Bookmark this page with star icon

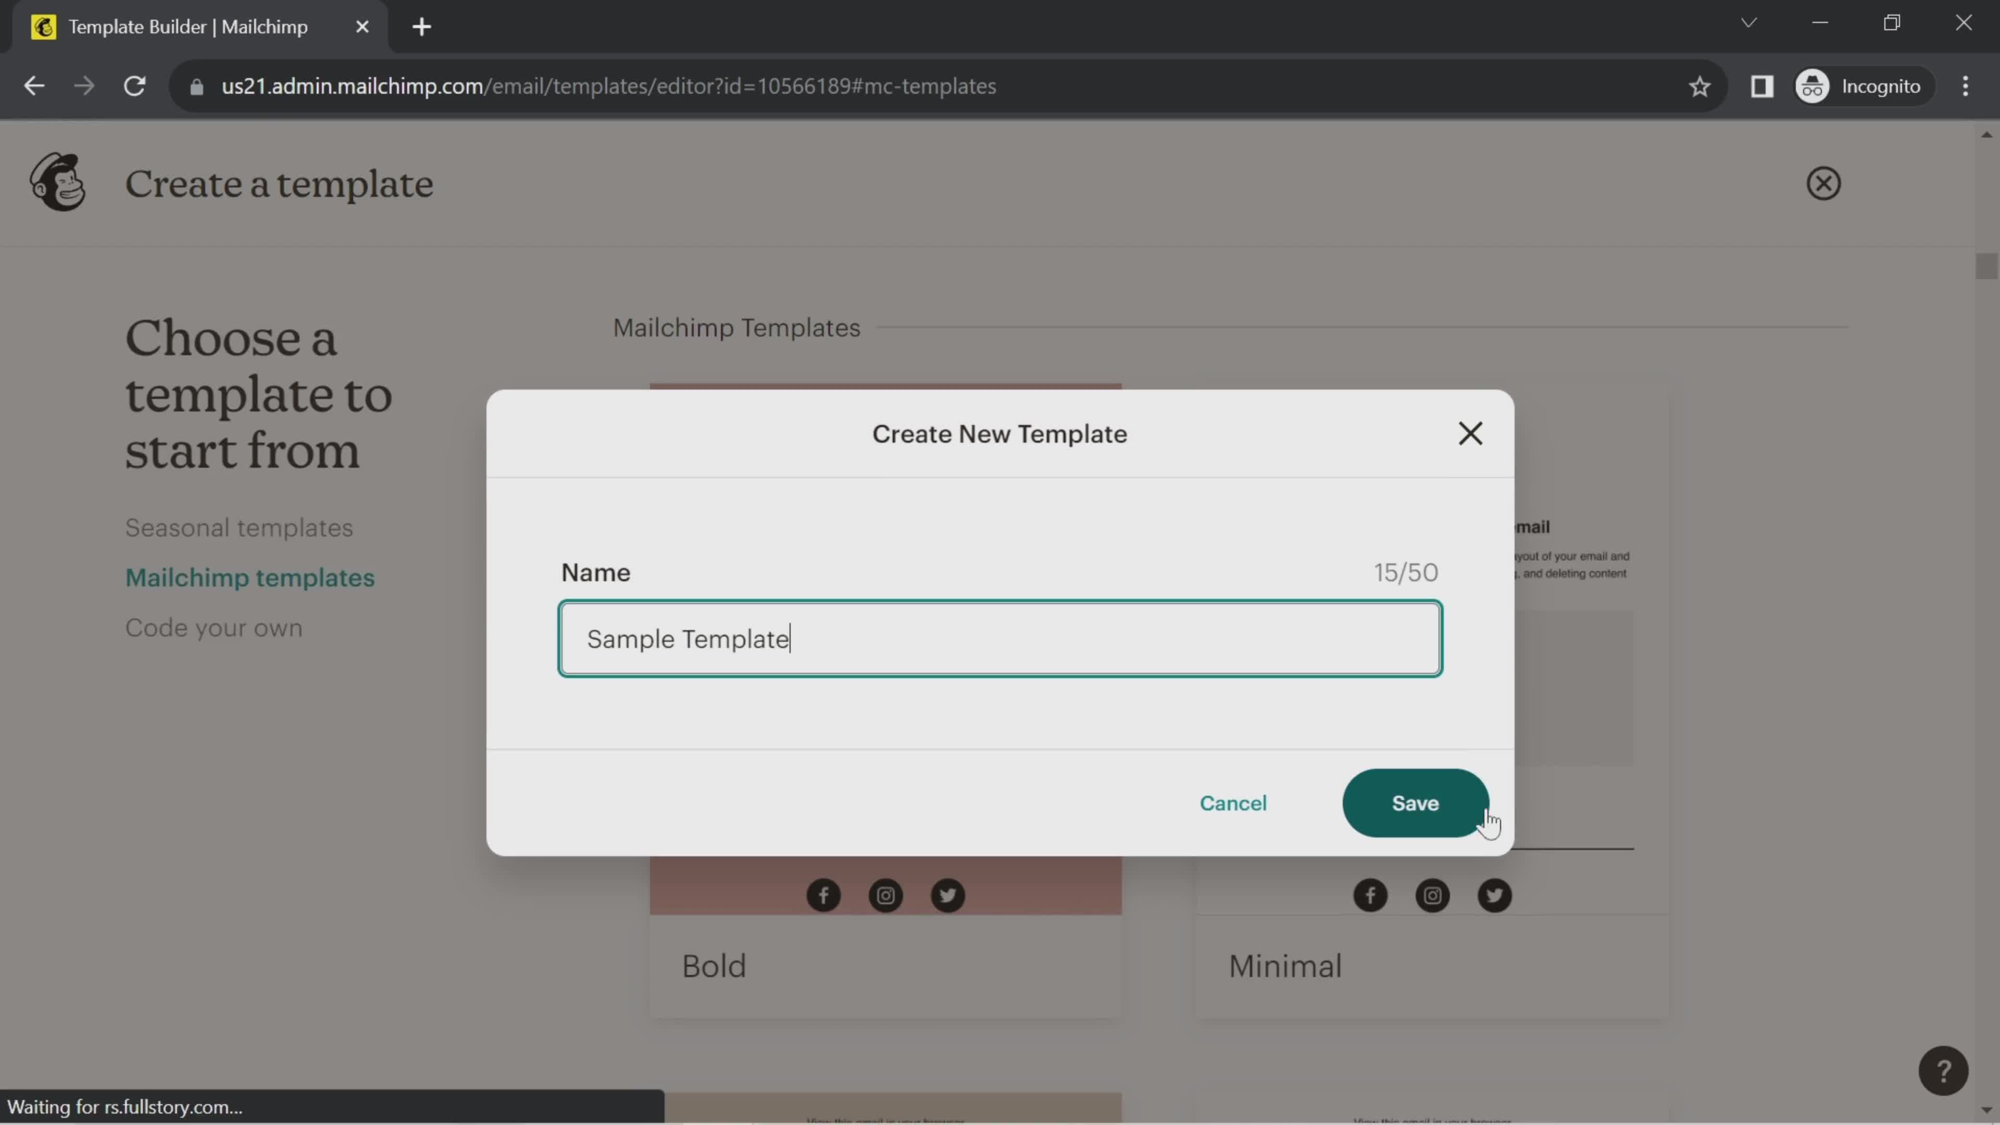coord(1699,86)
